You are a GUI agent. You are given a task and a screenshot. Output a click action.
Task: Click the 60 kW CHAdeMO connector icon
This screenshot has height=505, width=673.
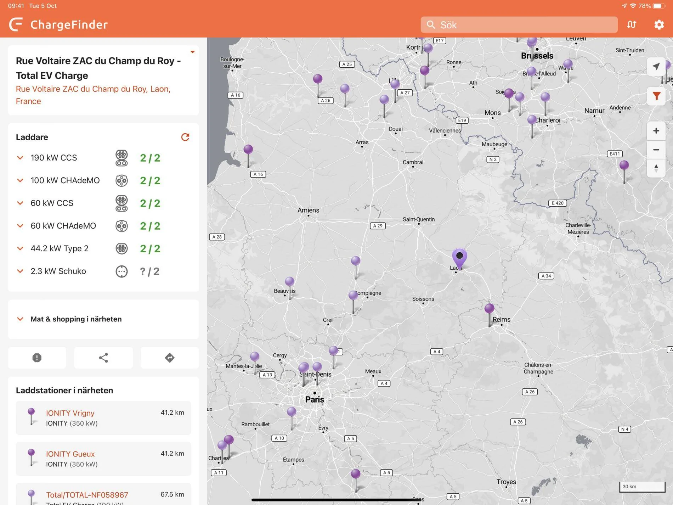(x=121, y=226)
